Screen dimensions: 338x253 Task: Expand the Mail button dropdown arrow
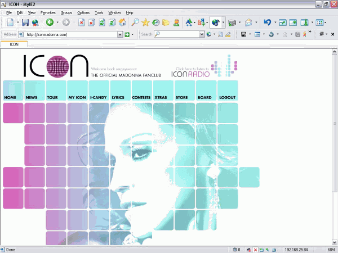[x=256, y=22]
